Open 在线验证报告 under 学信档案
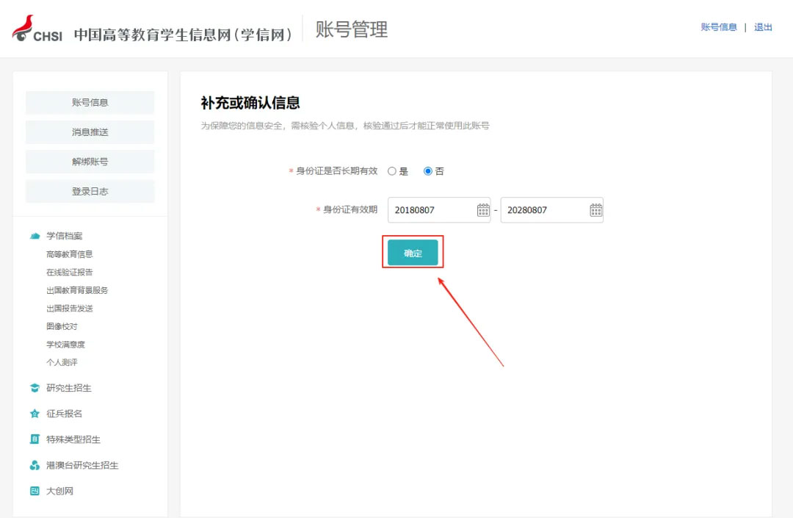793x518 pixels. click(70, 272)
